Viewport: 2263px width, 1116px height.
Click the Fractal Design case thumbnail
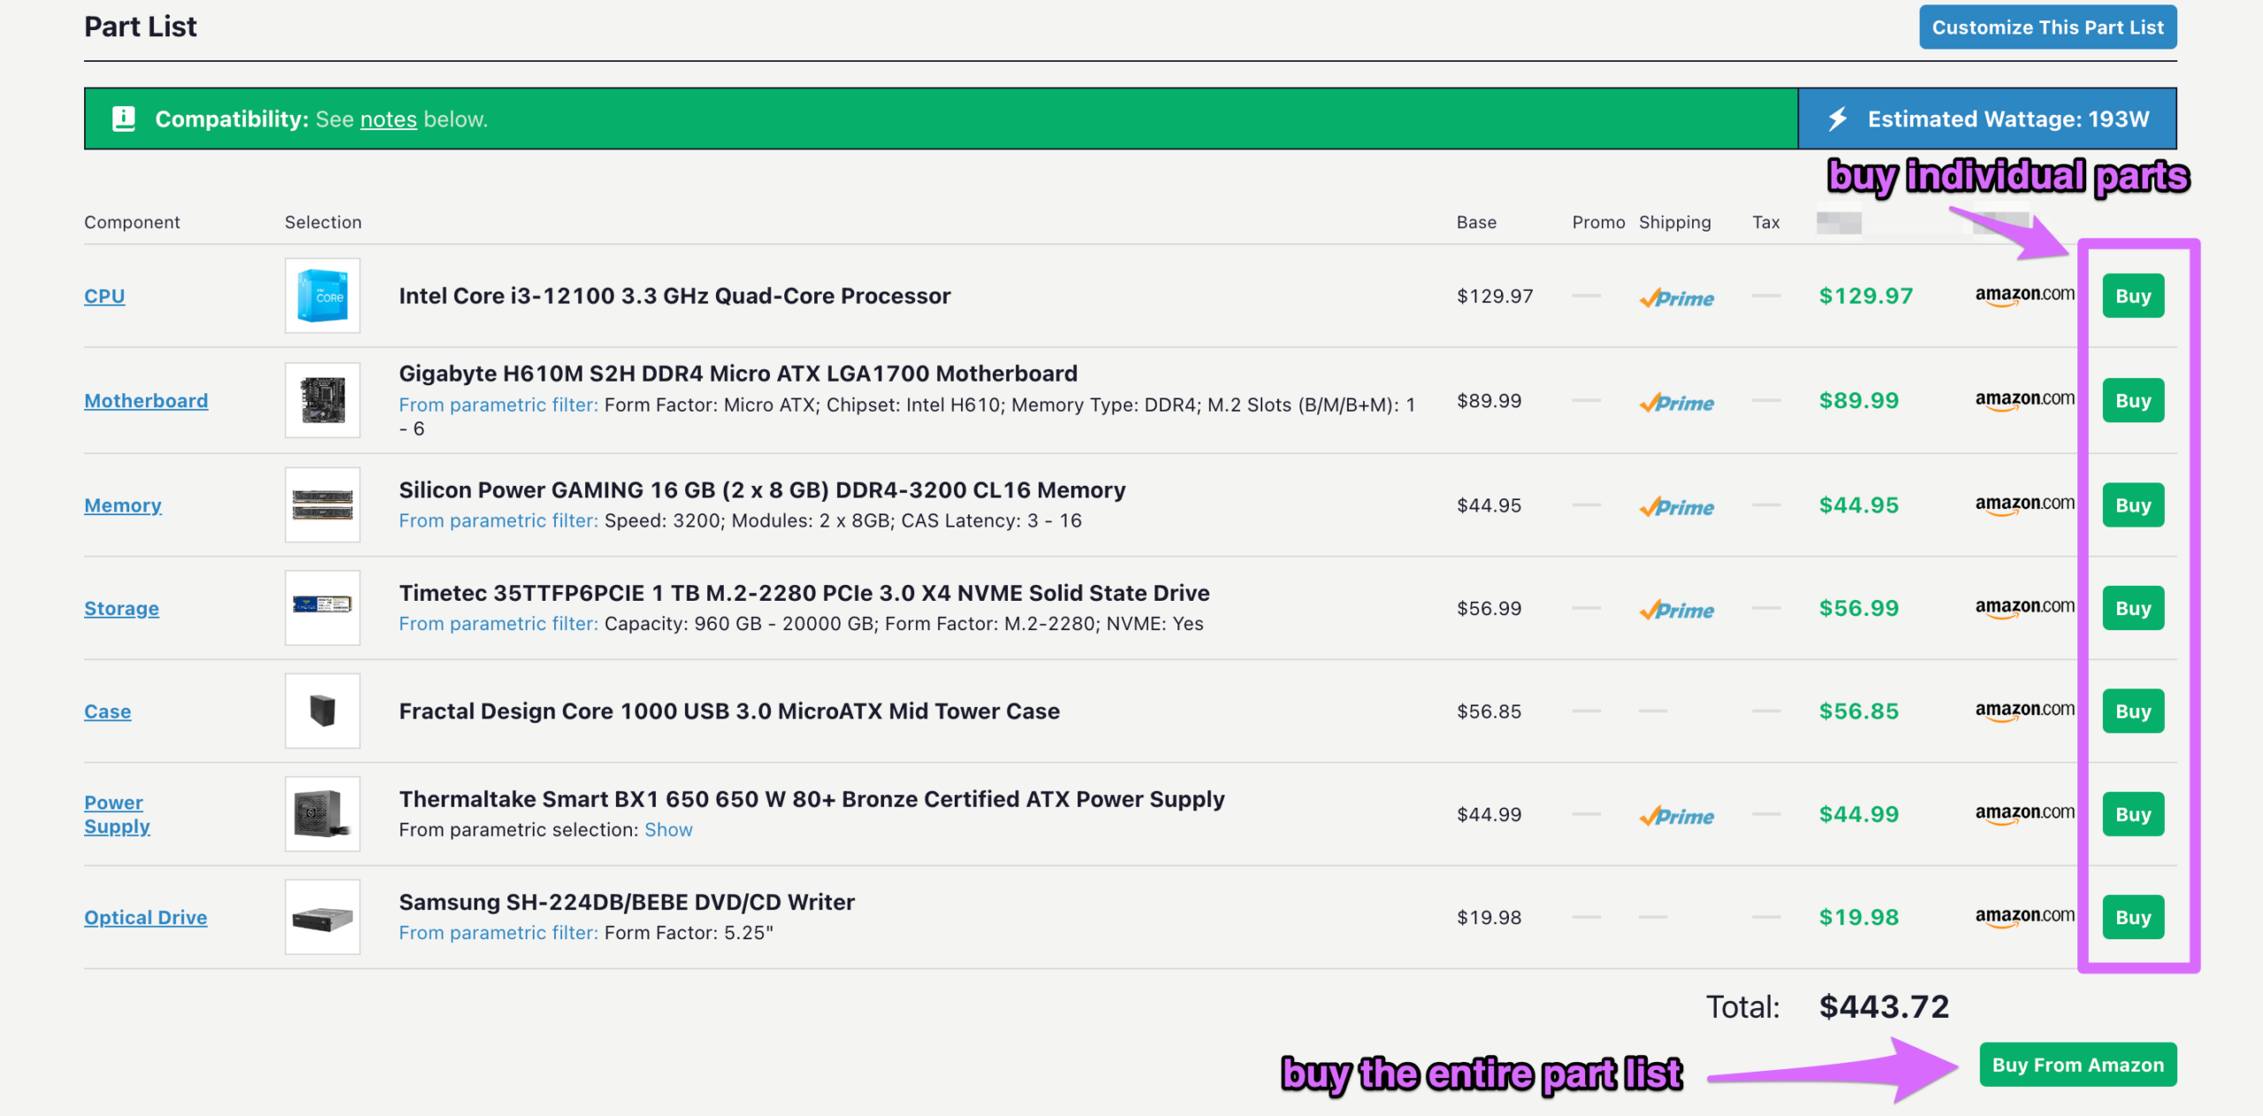(323, 711)
